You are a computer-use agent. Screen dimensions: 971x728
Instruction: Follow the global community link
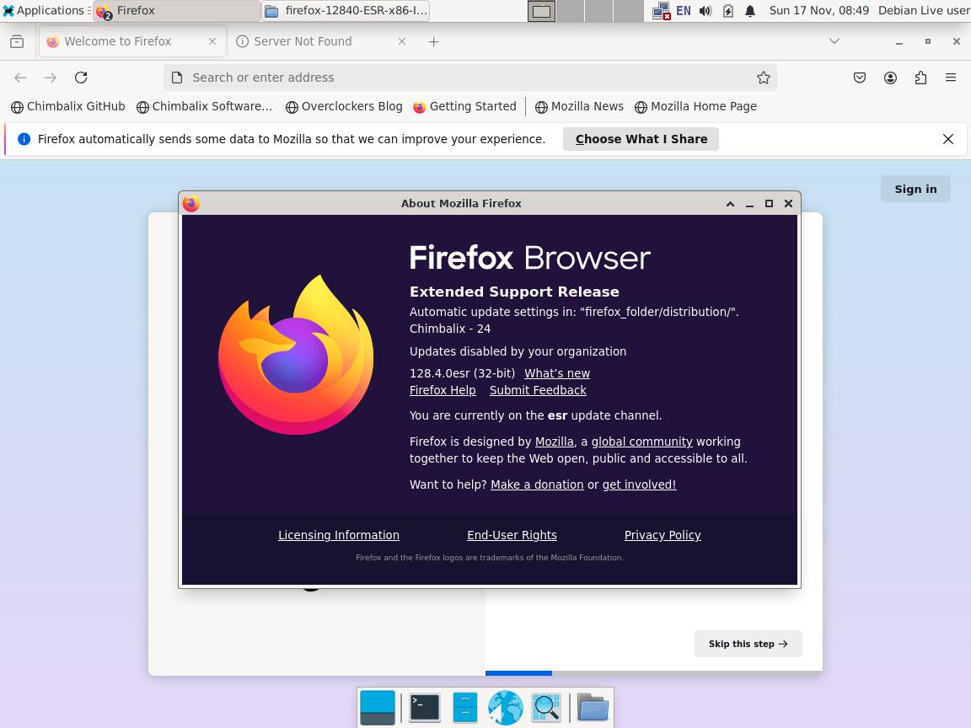pos(641,442)
